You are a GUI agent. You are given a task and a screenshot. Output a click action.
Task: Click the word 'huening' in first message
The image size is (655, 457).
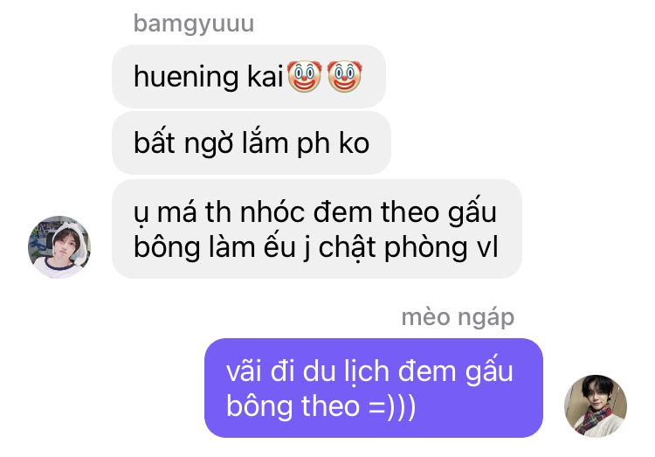[x=186, y=78]
